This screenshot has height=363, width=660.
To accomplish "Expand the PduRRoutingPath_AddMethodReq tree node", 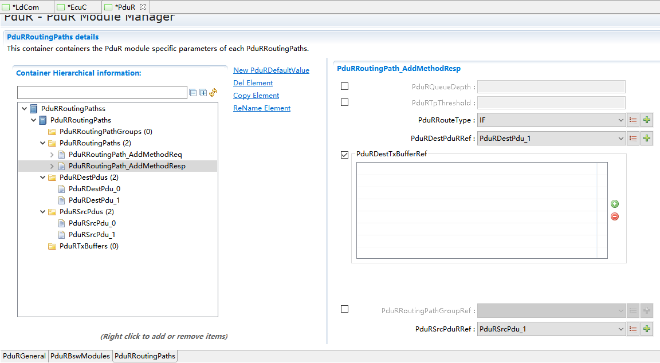I will [52, 155].
